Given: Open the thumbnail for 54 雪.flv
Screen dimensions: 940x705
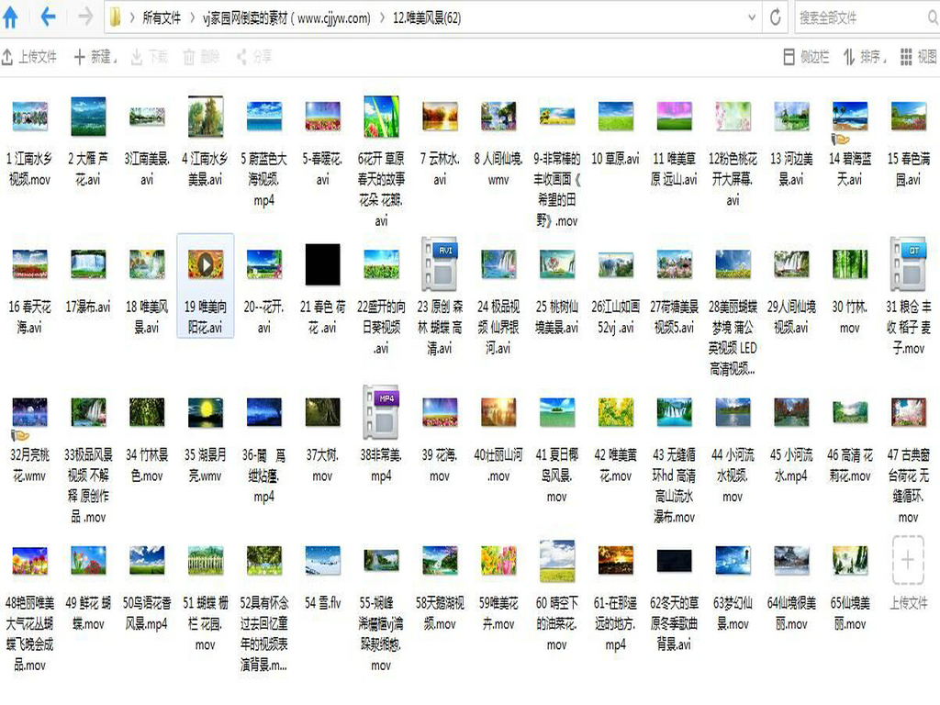Looking at the screenshot, I should coord(322,561).
